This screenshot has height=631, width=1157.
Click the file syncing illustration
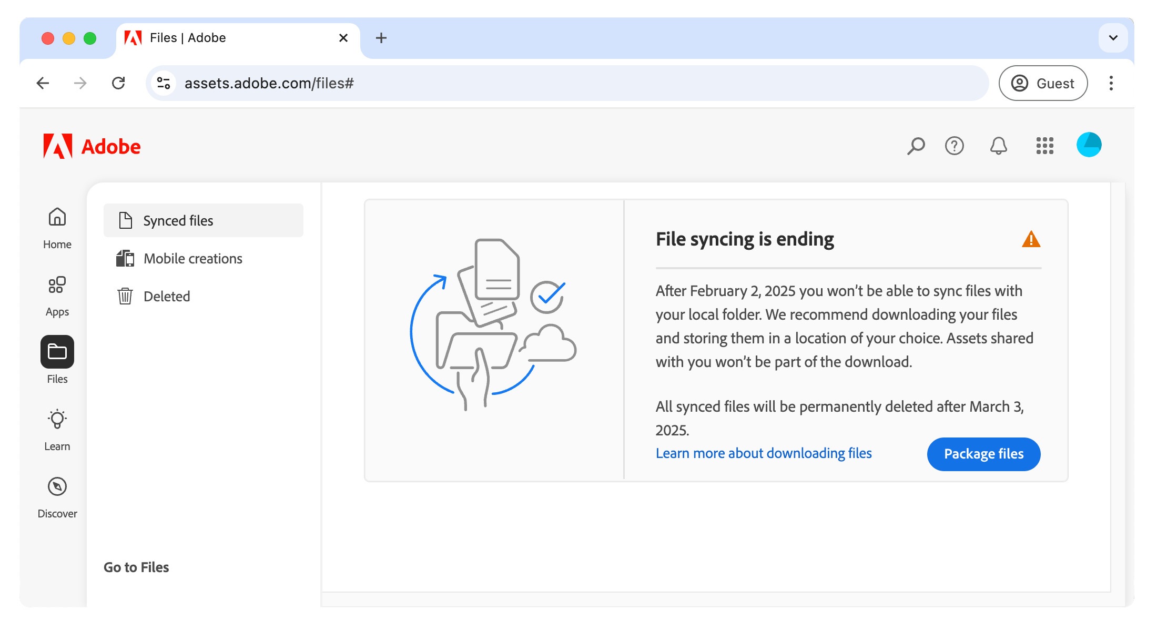point(493,325)
